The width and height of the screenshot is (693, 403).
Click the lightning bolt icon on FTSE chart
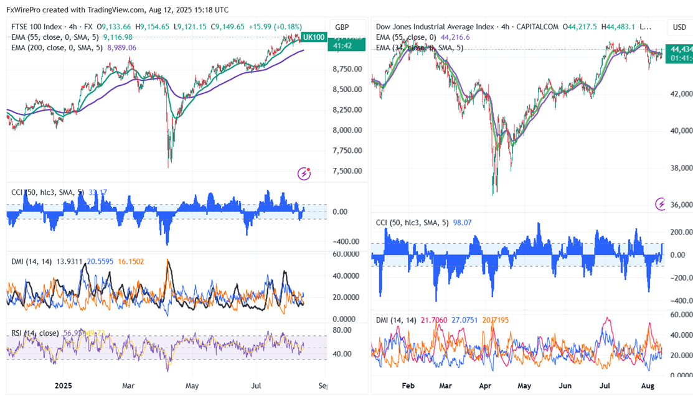(304, 174)
